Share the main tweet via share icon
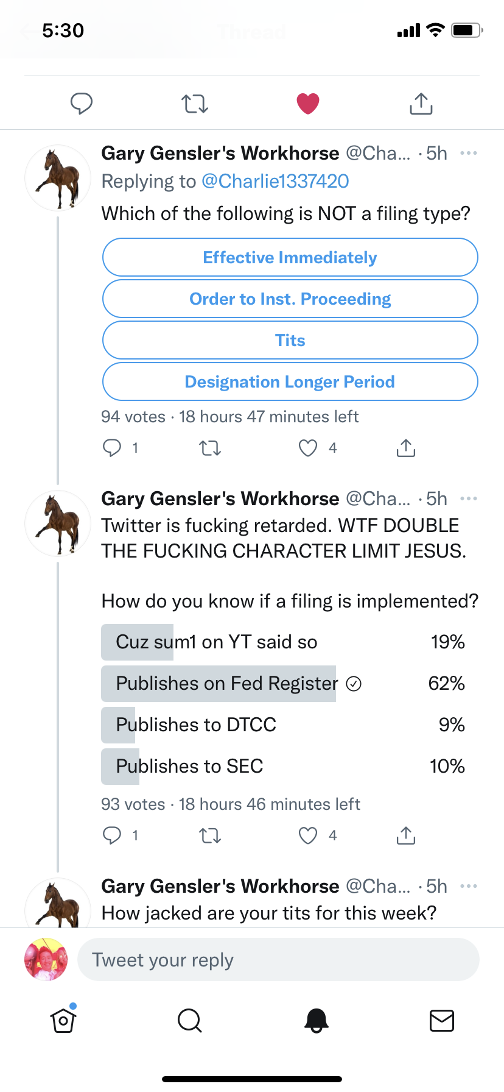 [x=421, y=104]
